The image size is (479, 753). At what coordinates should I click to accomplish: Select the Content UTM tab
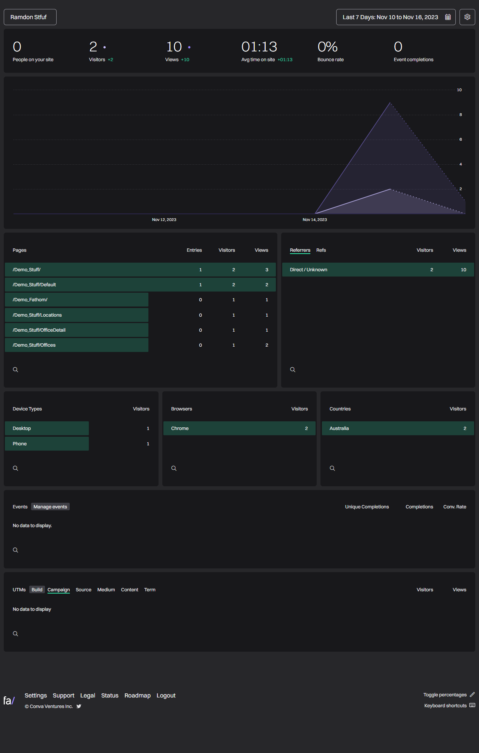[129, 590]
